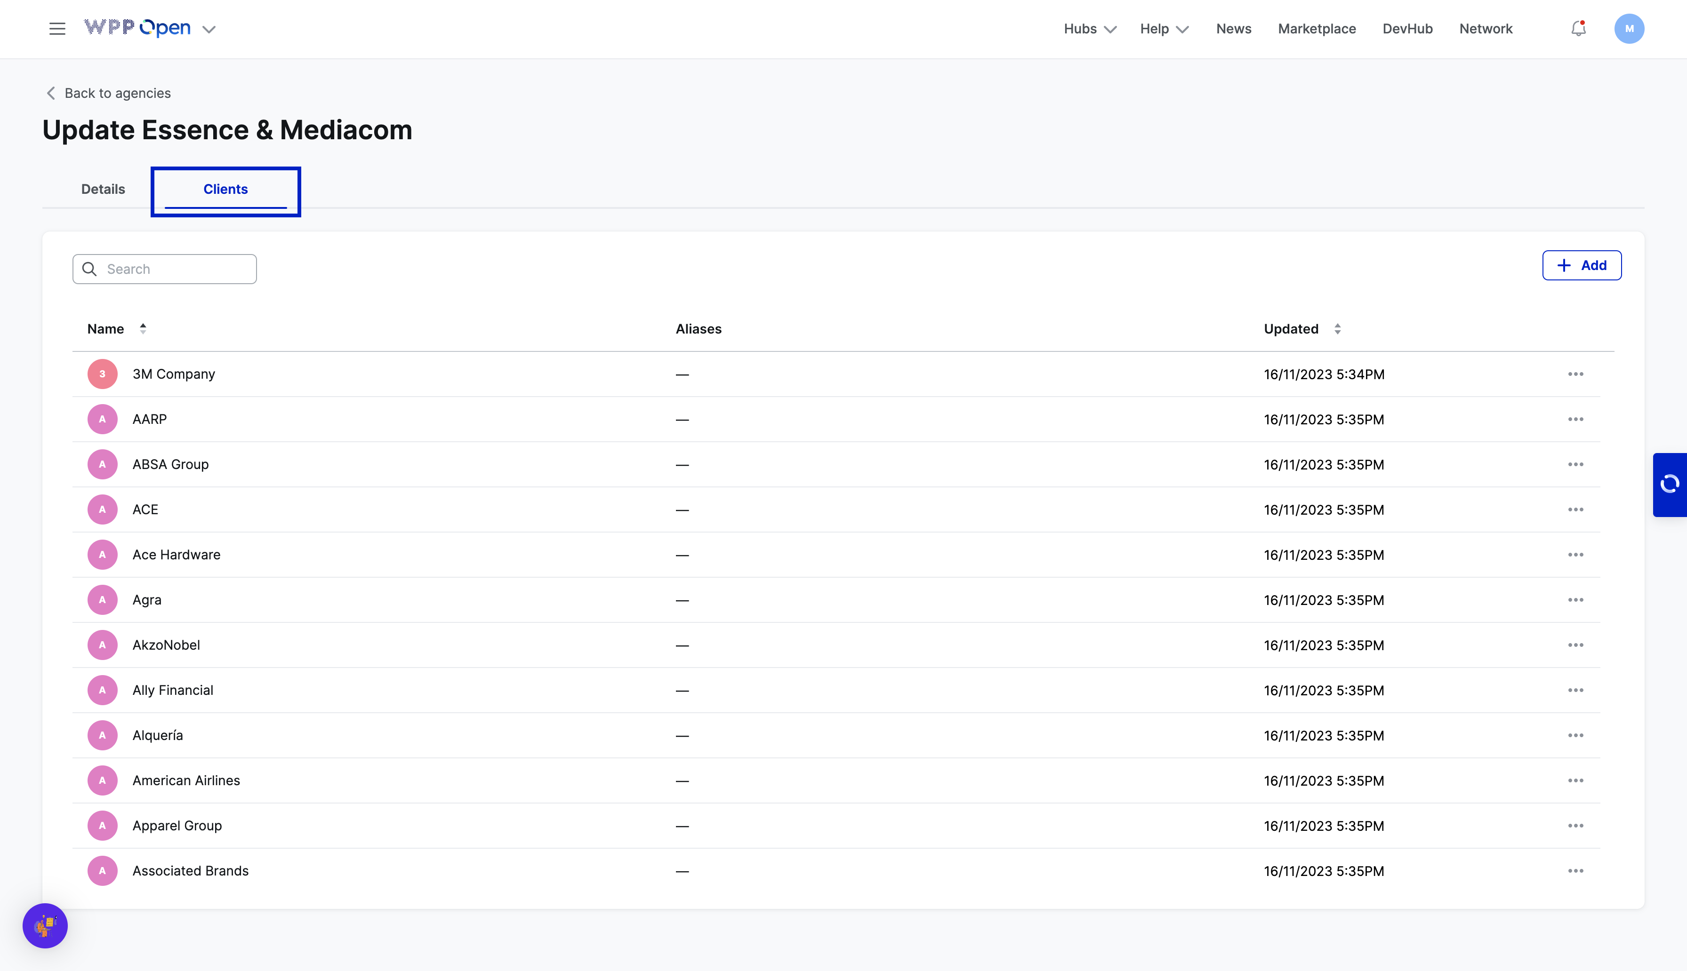Switch to the Details tab
The width and height of the screenshot is (1687, 971).
pos(103,190)
